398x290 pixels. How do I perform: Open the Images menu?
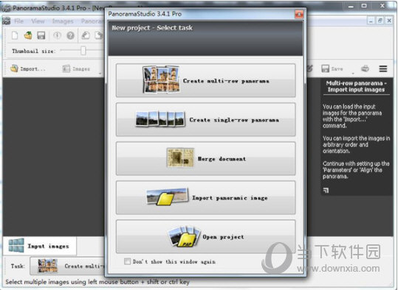63,21
